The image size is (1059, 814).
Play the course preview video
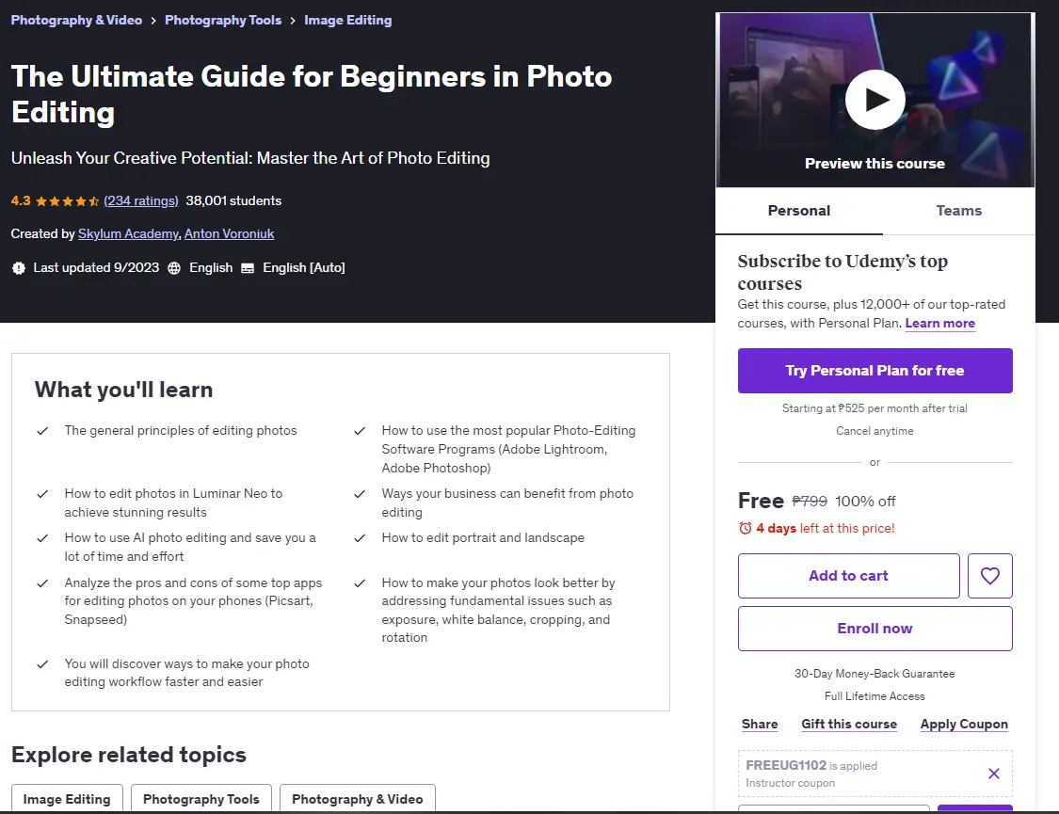pos(874,100)
